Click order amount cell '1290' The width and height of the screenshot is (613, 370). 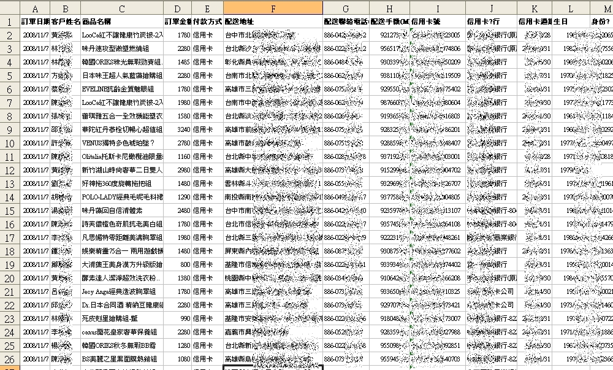pos(178,197)
